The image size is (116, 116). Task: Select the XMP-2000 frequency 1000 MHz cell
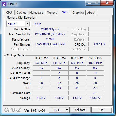pyautogui.click(x=95, y=63)
